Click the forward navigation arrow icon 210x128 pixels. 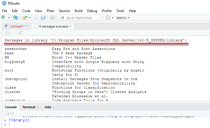click(12, 33)
